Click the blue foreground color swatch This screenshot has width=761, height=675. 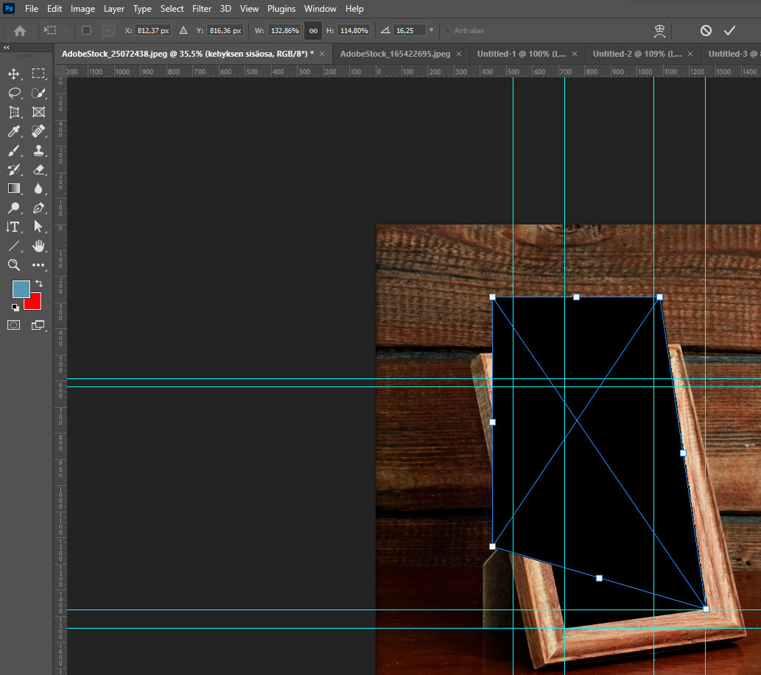tap(21, 289)
